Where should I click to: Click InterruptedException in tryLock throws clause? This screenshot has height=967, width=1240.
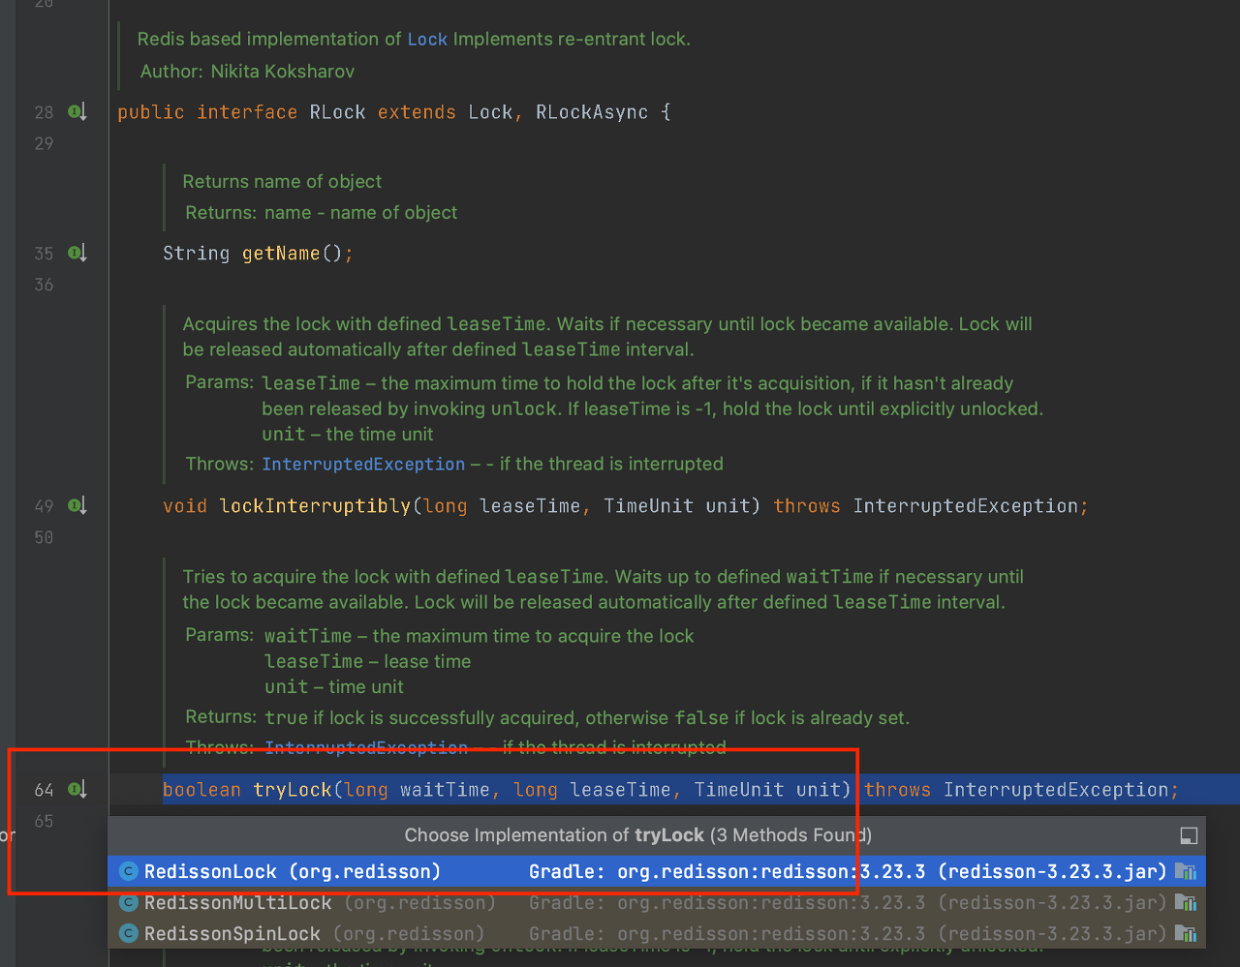[x=1056, y=790]
